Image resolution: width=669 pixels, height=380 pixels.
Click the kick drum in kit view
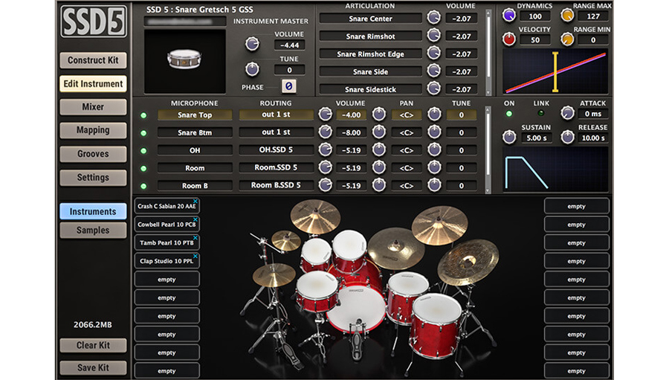point(358,309)
